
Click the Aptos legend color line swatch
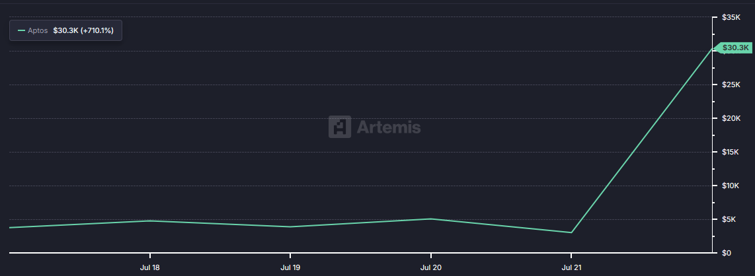click(x=21, y=30)
